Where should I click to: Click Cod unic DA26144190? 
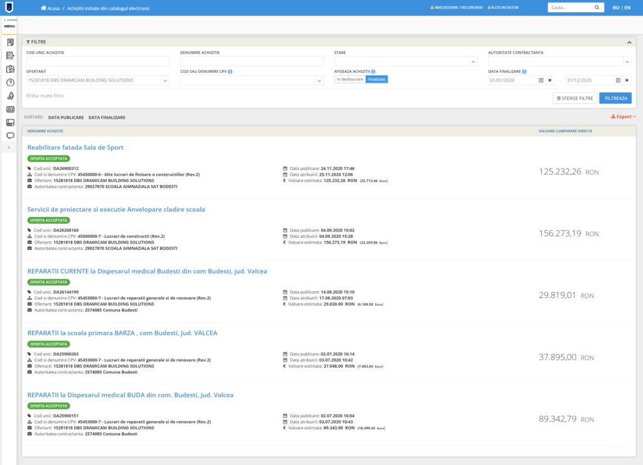(x=65, y=292)
